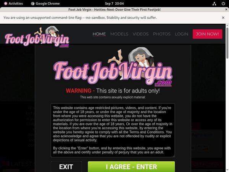Click the site logo in the page header
This screenshot has height=172, width=229.
[37, 37]
